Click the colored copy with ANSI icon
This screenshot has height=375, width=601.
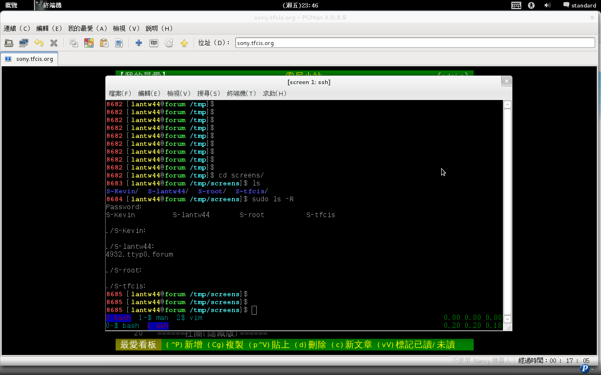click(89, 43)
